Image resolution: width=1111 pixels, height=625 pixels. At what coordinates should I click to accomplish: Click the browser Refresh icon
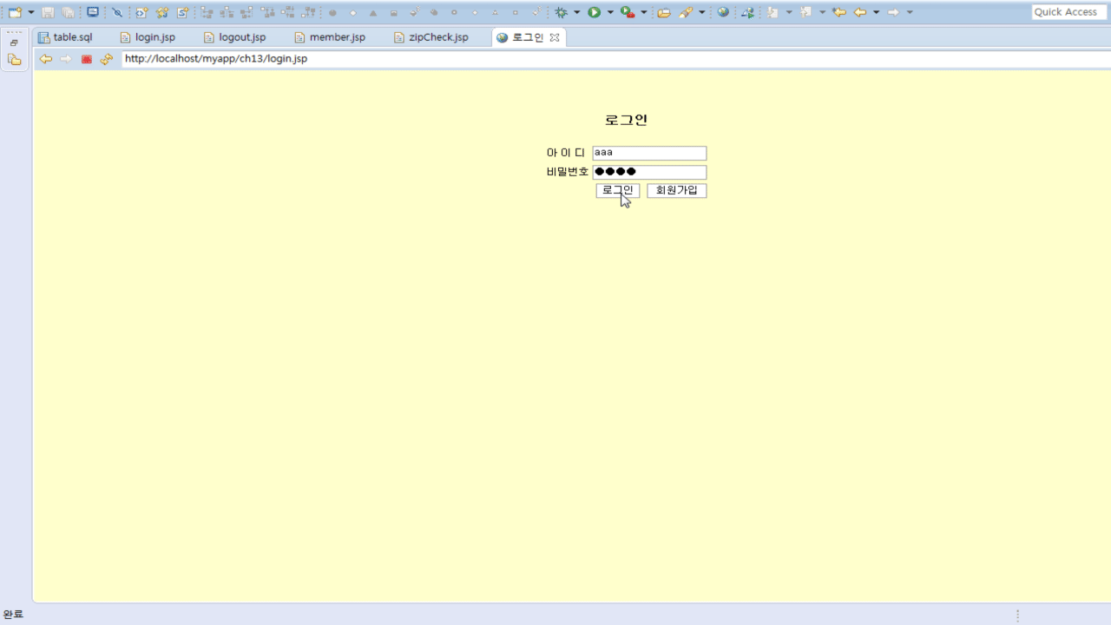pos(107,59)
